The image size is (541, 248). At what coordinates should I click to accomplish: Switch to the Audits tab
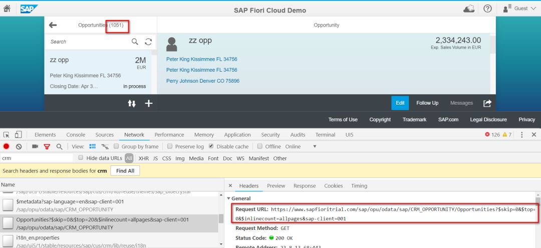(298, 135)
